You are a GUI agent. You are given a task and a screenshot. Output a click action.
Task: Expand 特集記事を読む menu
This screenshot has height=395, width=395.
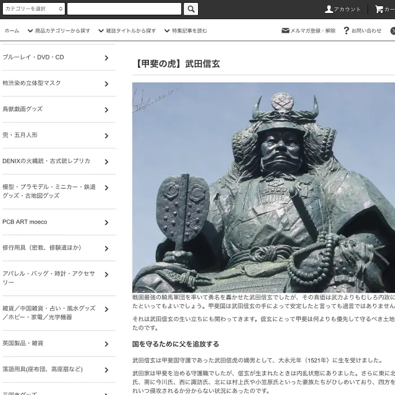pos(186,30)
